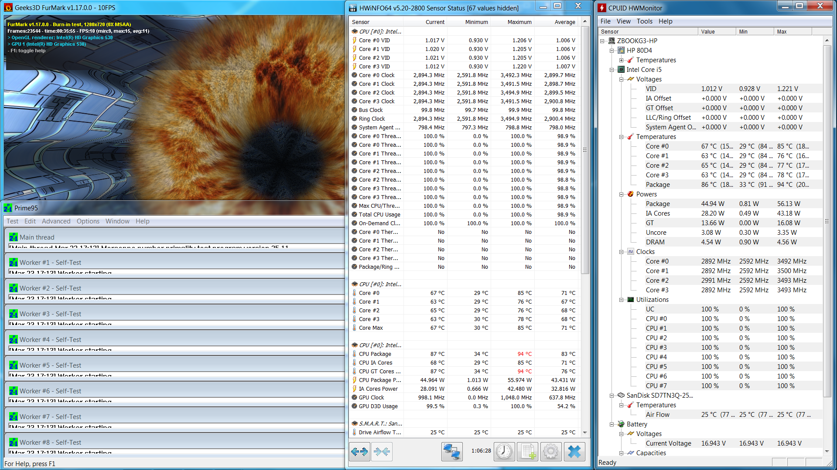Click HWiNFO expand-columns double arrow button
837x470 pixels.
360,451
